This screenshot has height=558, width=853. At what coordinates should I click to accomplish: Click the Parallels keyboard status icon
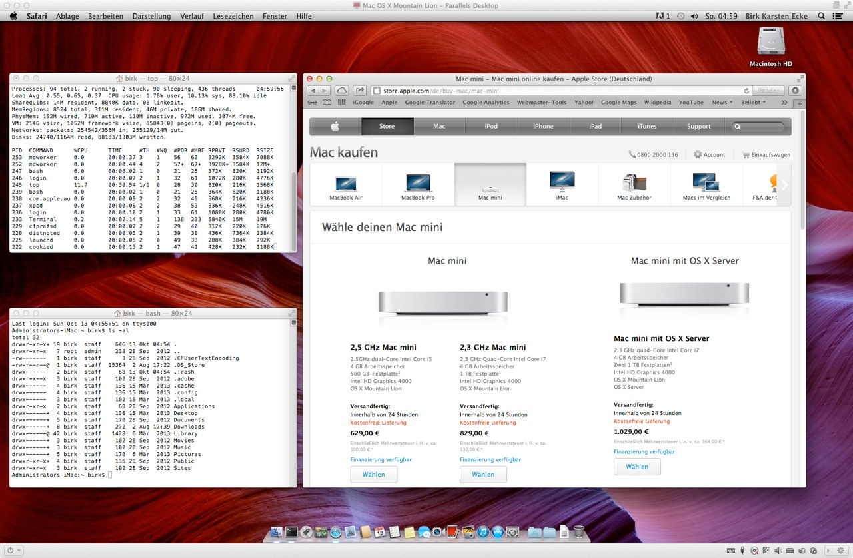(731, 551)
